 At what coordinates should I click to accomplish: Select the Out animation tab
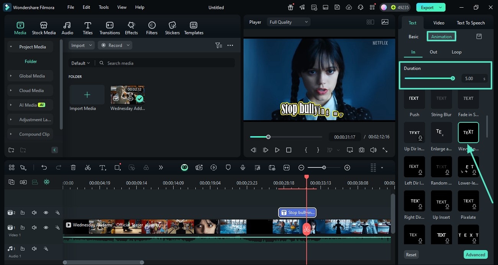click(433, 52)
